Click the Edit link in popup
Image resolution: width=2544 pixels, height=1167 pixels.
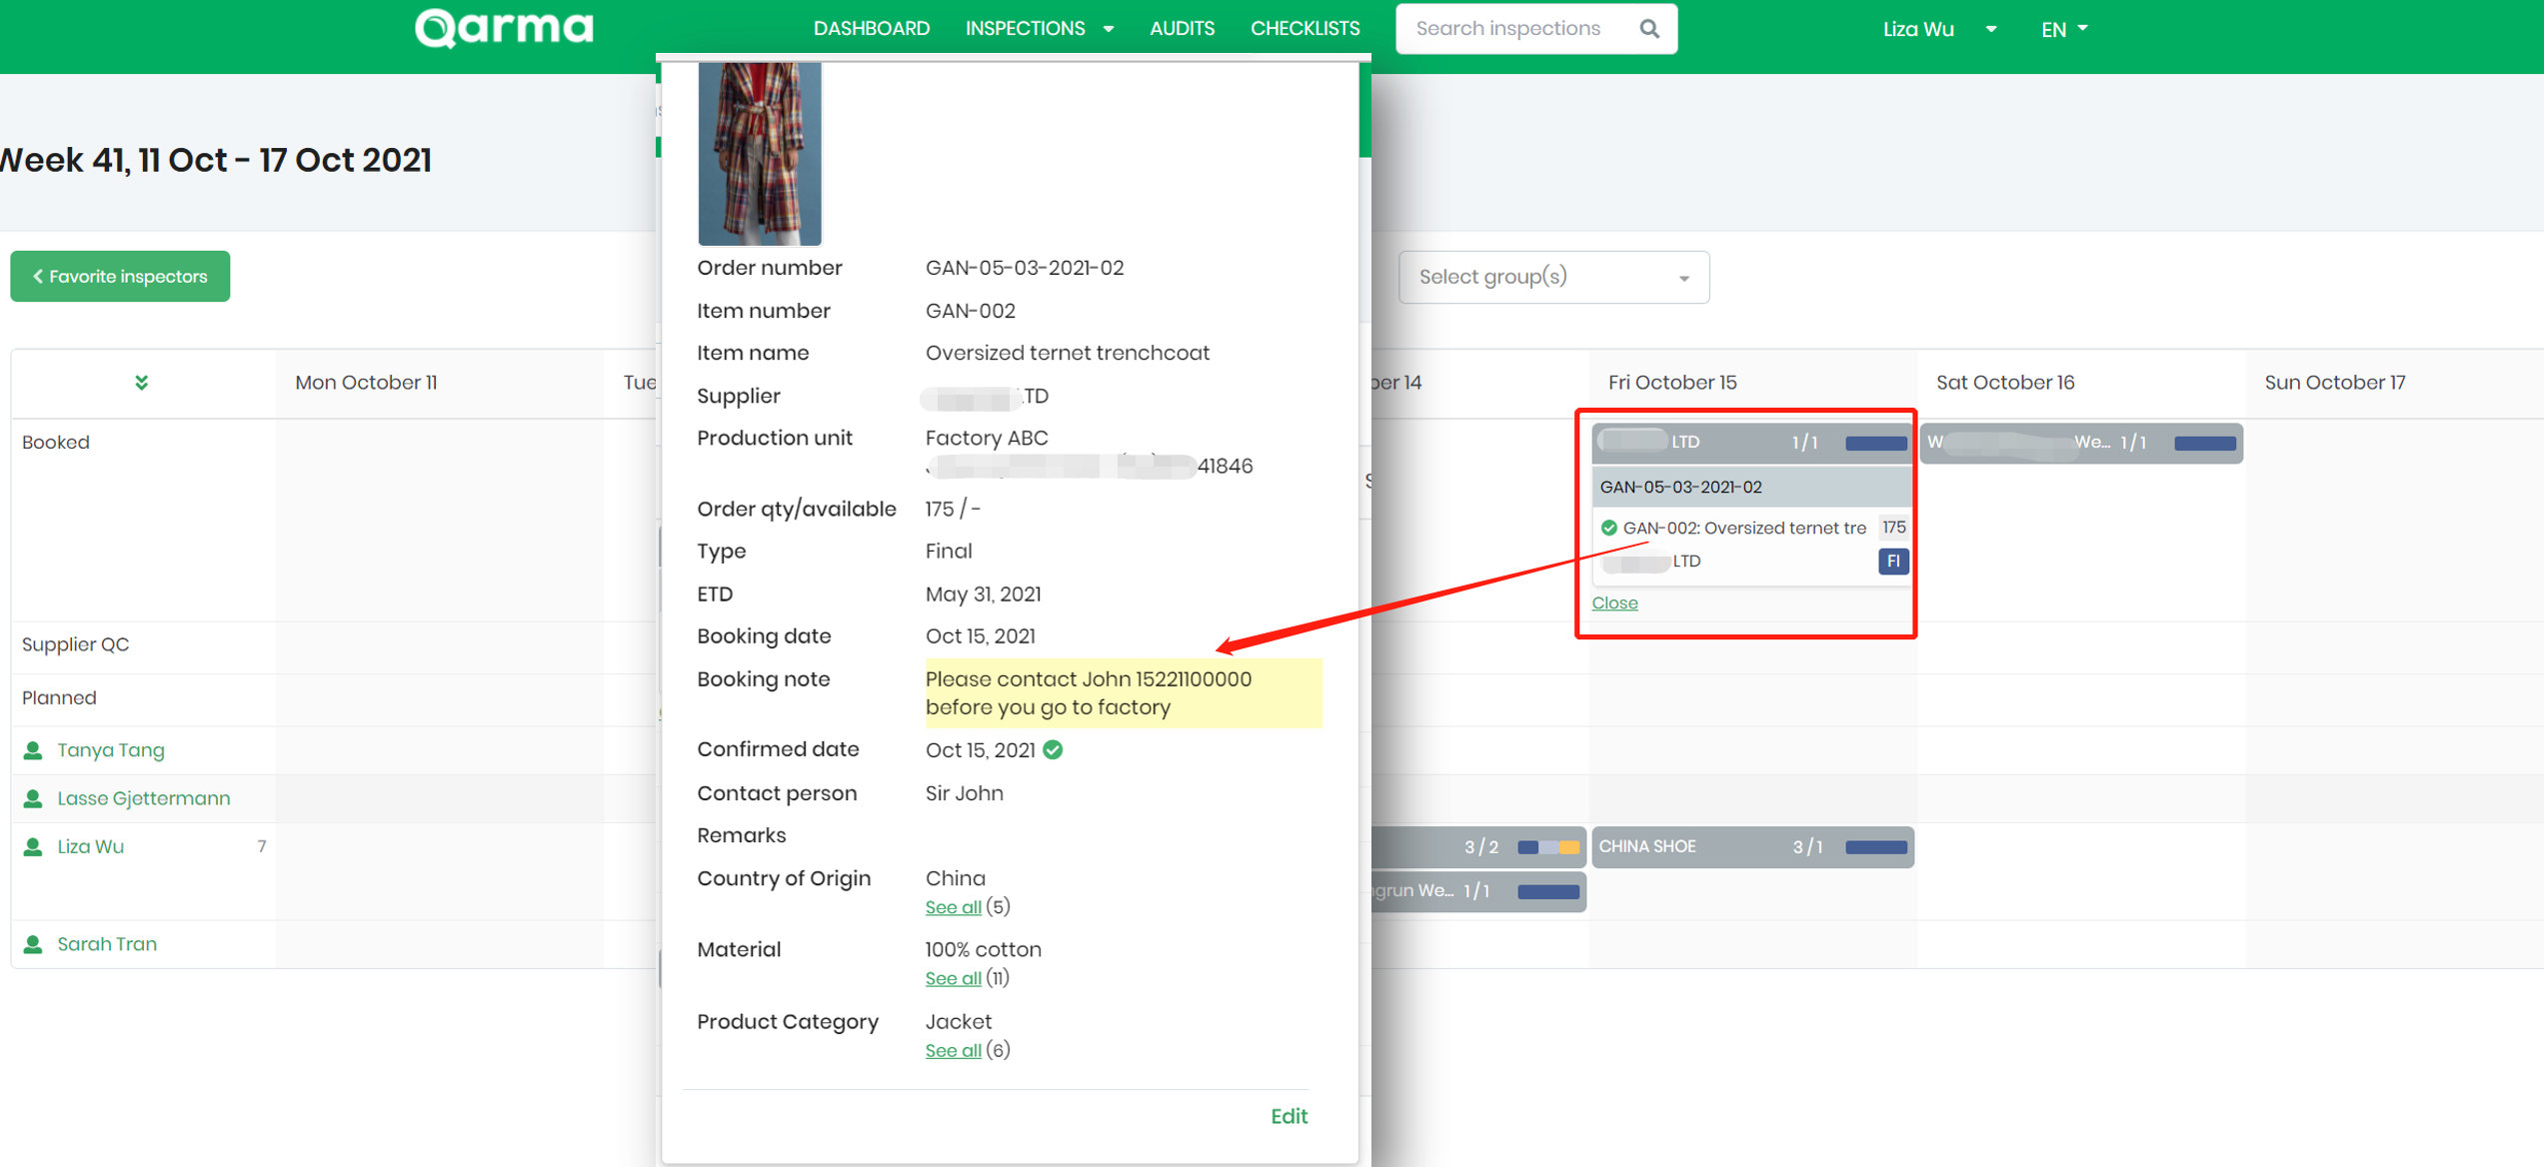coord(1287,1116)
